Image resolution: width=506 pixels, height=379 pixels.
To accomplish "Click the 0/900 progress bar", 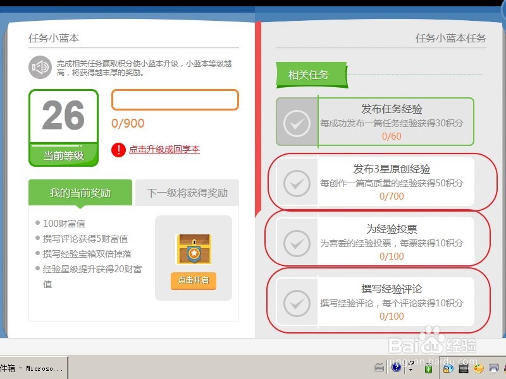I will (175, 100).
